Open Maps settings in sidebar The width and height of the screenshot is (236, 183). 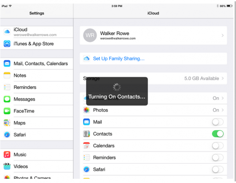pyautogui.click(x=37, y=123)
